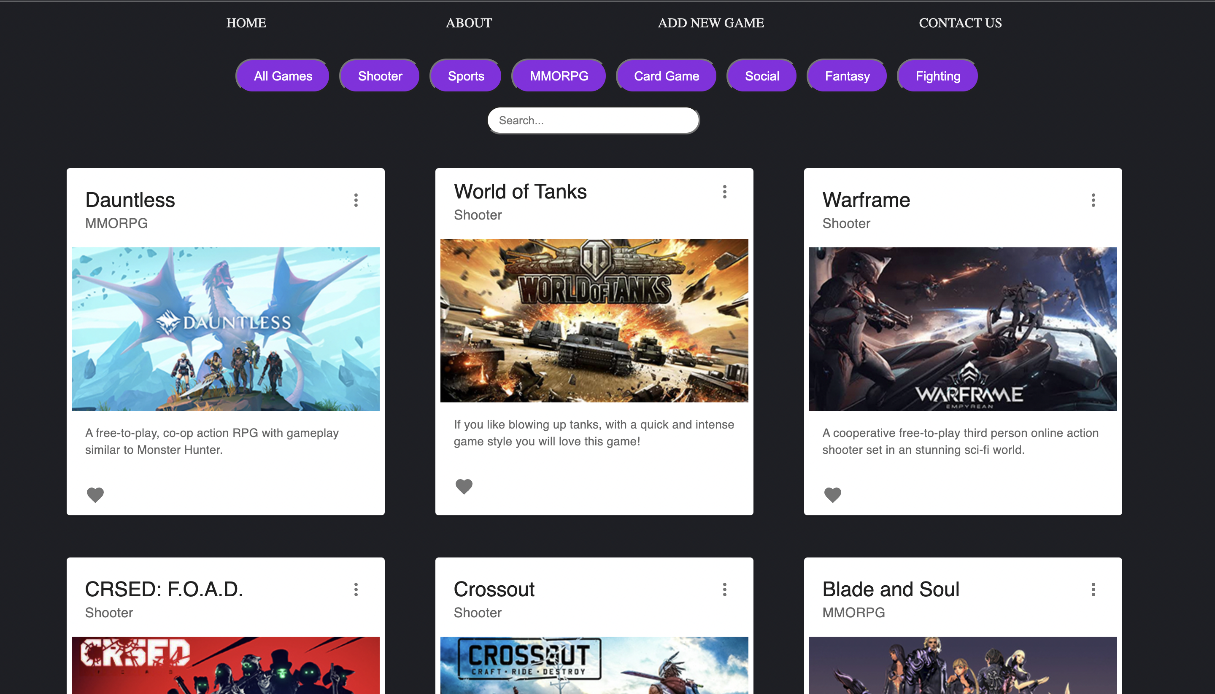Open the Warframe card more-options menu

click(1093, 200)
